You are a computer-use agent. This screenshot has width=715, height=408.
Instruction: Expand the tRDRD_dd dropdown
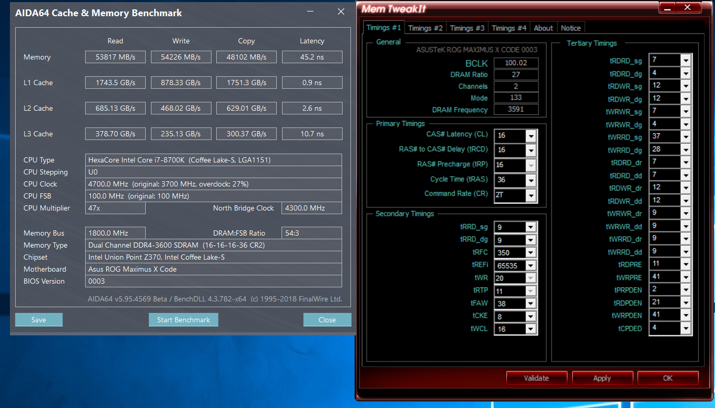click(x=686, y=175)
